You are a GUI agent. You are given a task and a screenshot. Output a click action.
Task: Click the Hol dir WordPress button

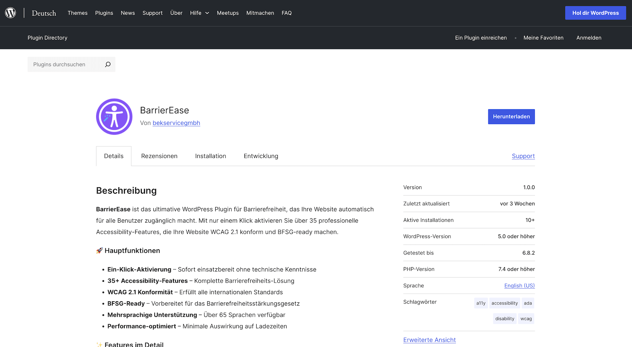(x=595, y=13)
